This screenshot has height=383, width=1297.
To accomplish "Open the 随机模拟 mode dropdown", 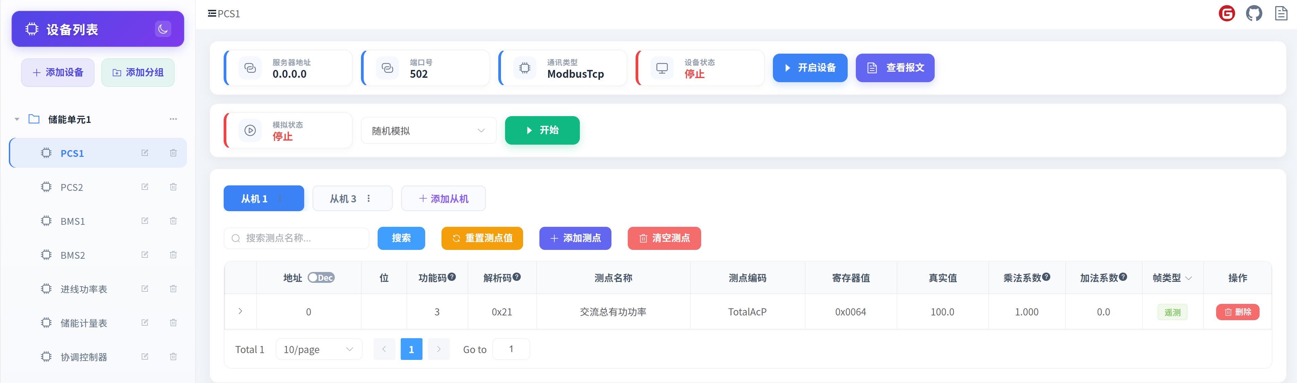I will 429,131.
